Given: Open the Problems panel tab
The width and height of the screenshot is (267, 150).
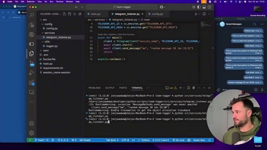Looking at the screenshot, I should pyautogui.click(x=95, y=88).
